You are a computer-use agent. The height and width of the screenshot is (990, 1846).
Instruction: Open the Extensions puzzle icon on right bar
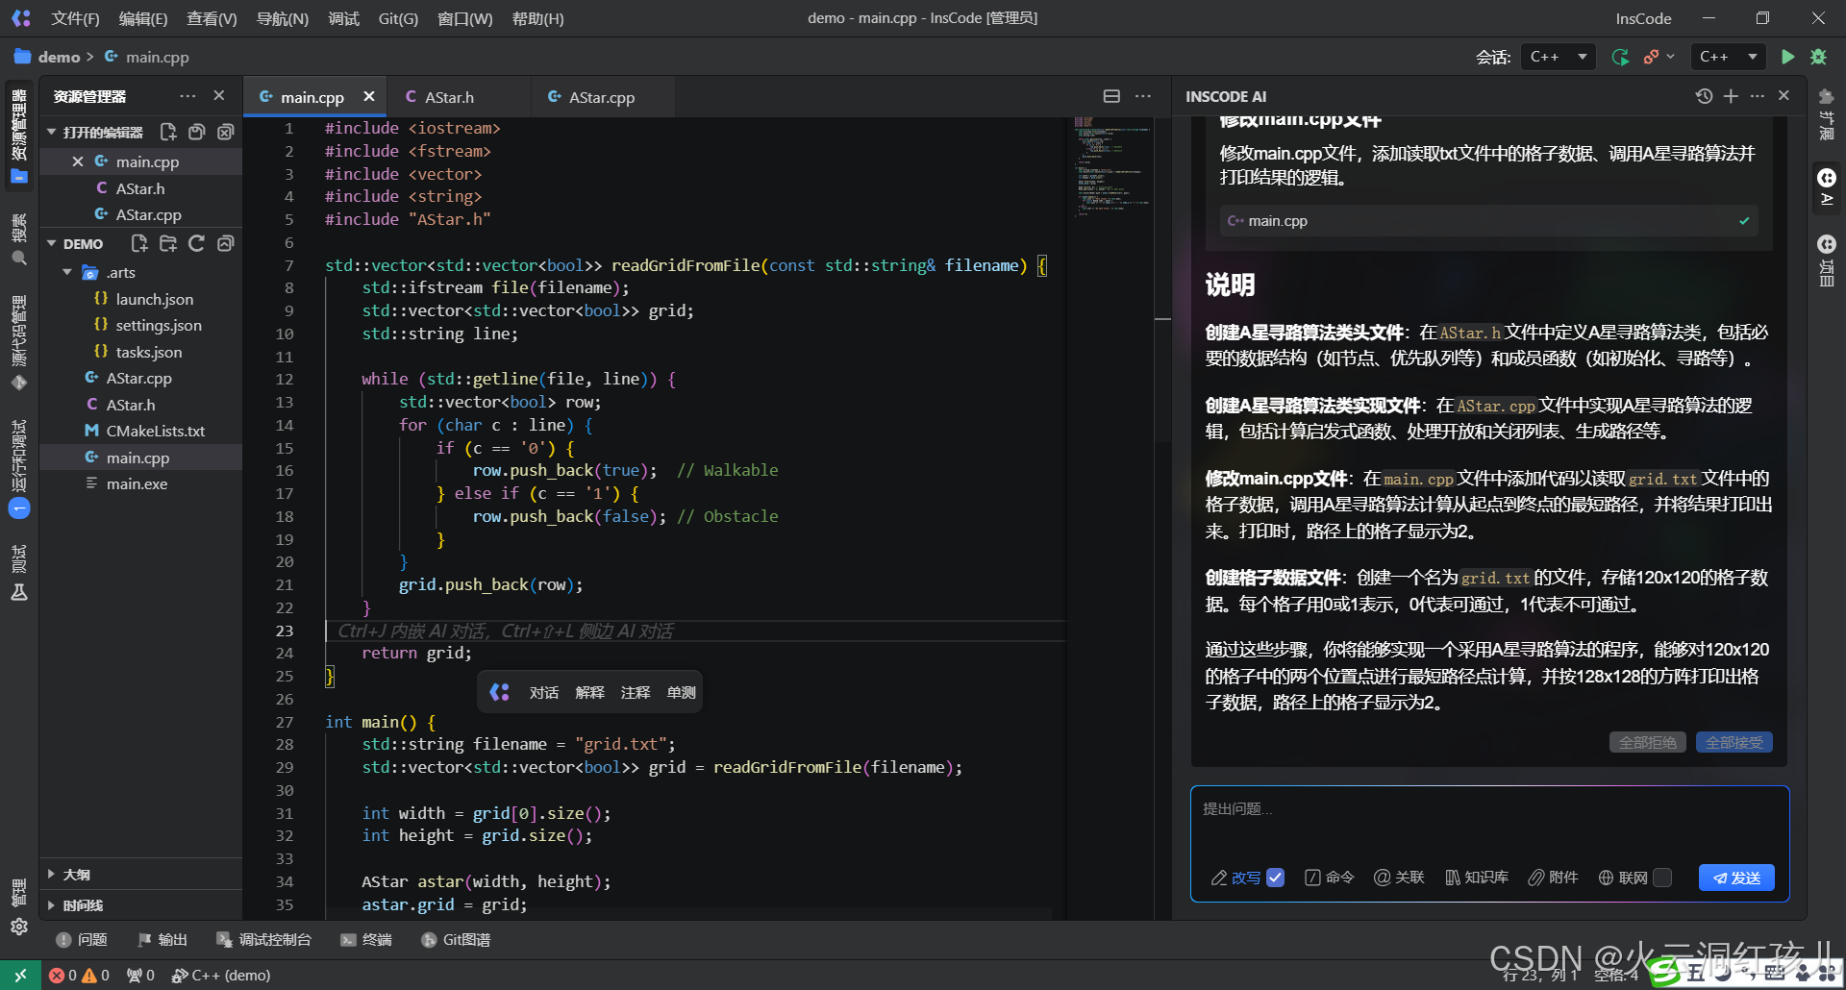(x=1826, y=112)
